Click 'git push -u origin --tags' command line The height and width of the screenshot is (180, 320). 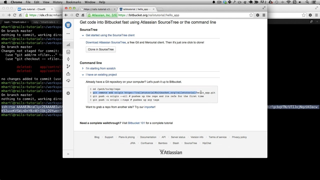coord(126,100)
